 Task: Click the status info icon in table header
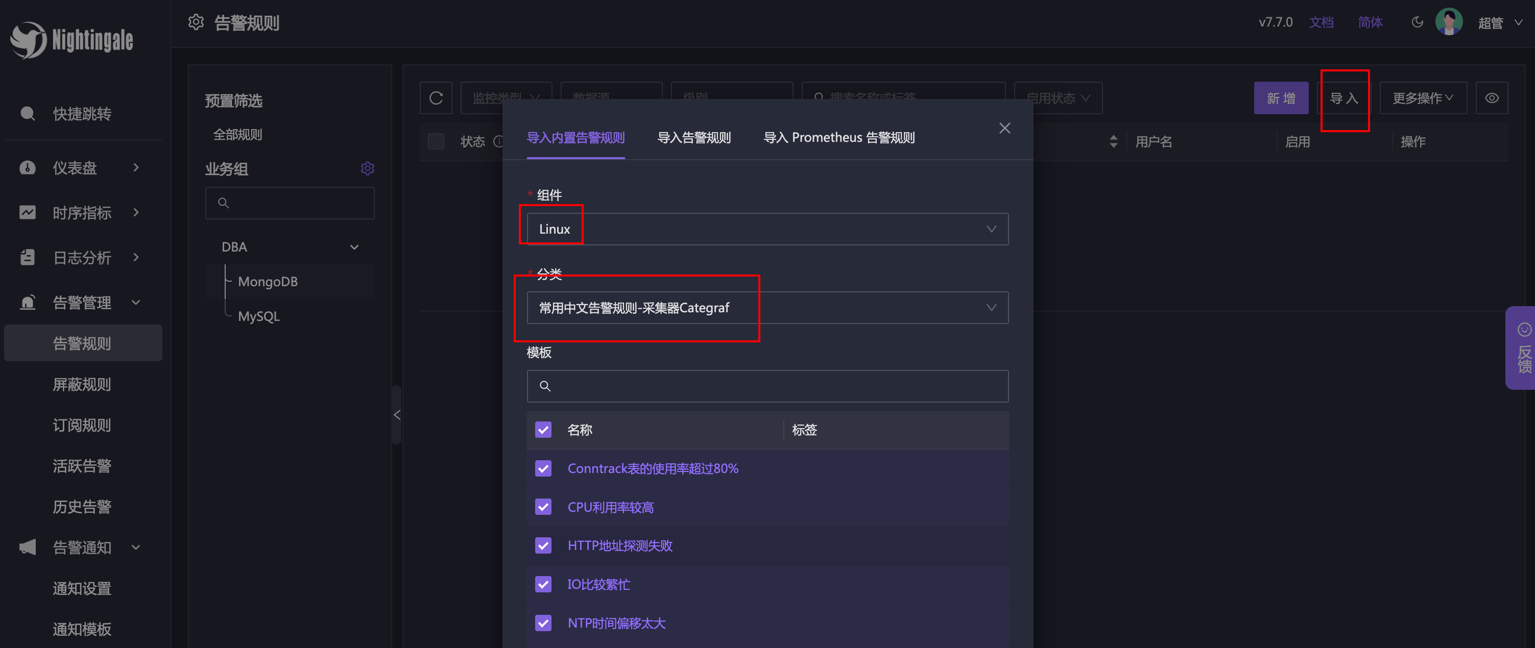click(498, 142)
